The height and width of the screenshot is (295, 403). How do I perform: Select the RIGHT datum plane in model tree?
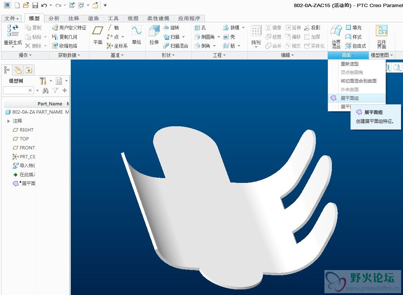(x=23, y=130)
